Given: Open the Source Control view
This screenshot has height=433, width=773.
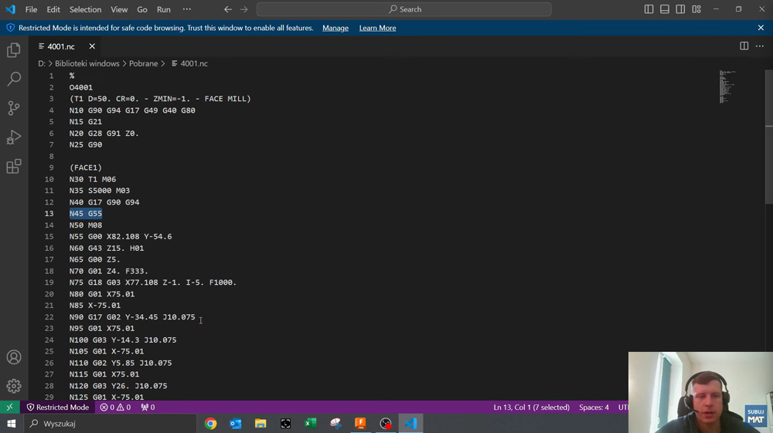Looking at the screenshot, I should 14,108.
